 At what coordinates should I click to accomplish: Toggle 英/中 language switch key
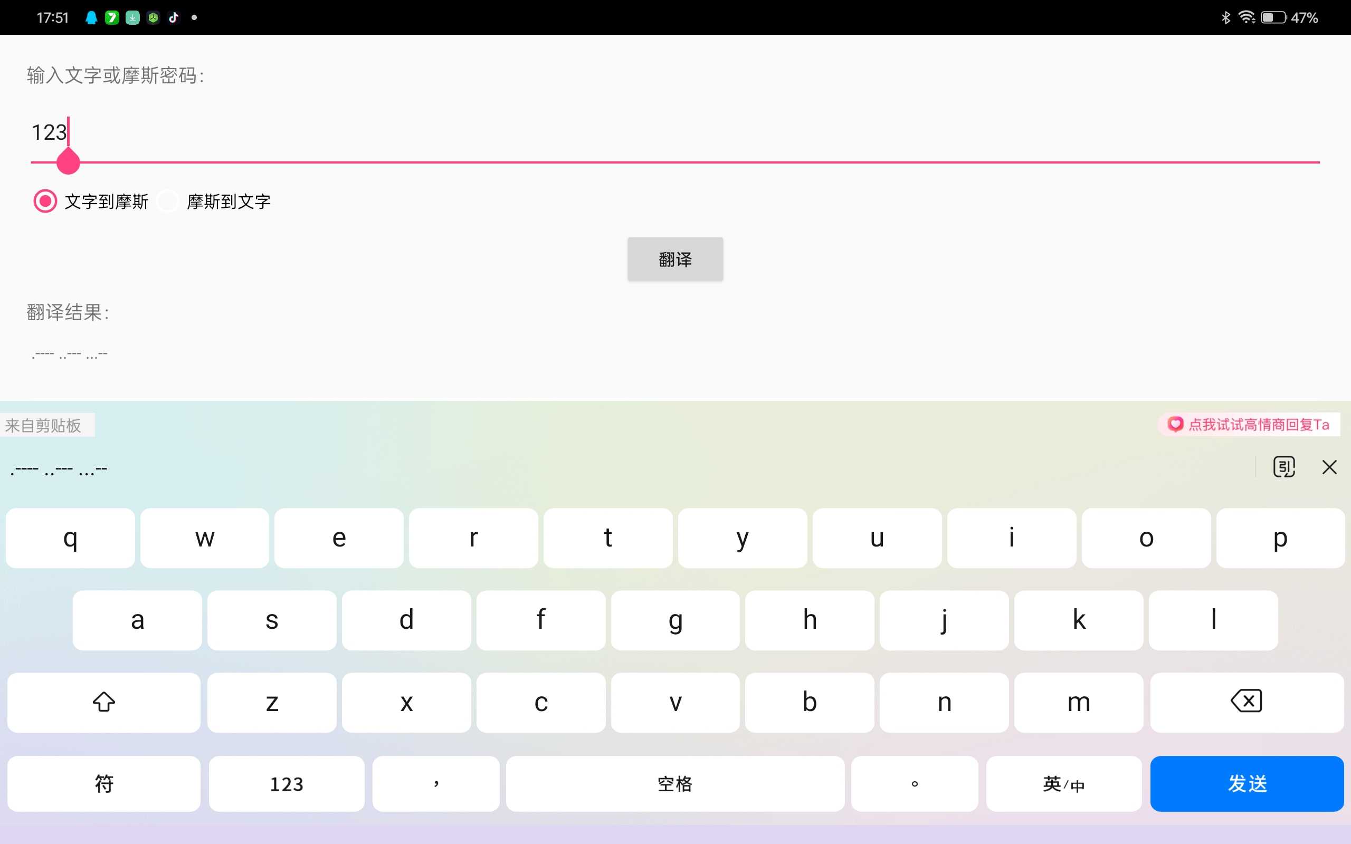tap(1063, 783)
